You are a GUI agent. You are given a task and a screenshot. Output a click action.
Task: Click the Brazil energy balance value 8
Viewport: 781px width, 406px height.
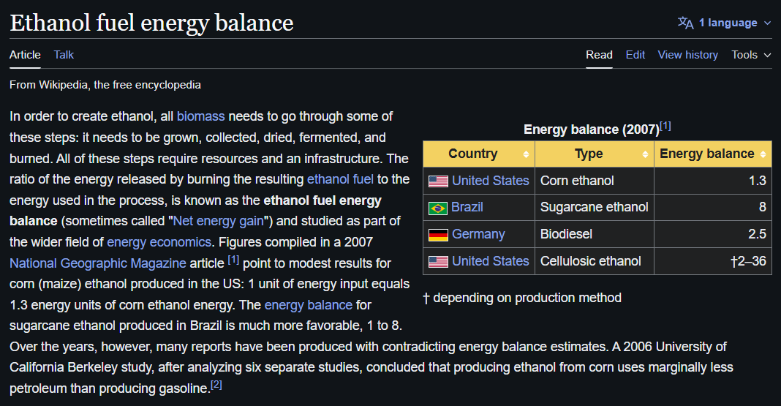coord(763,207)
